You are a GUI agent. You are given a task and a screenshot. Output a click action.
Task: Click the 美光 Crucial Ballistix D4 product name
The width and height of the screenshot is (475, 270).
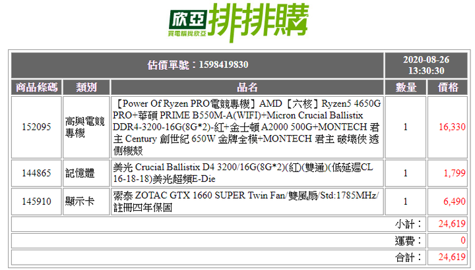pyautogui.click(x=243, y=173)
